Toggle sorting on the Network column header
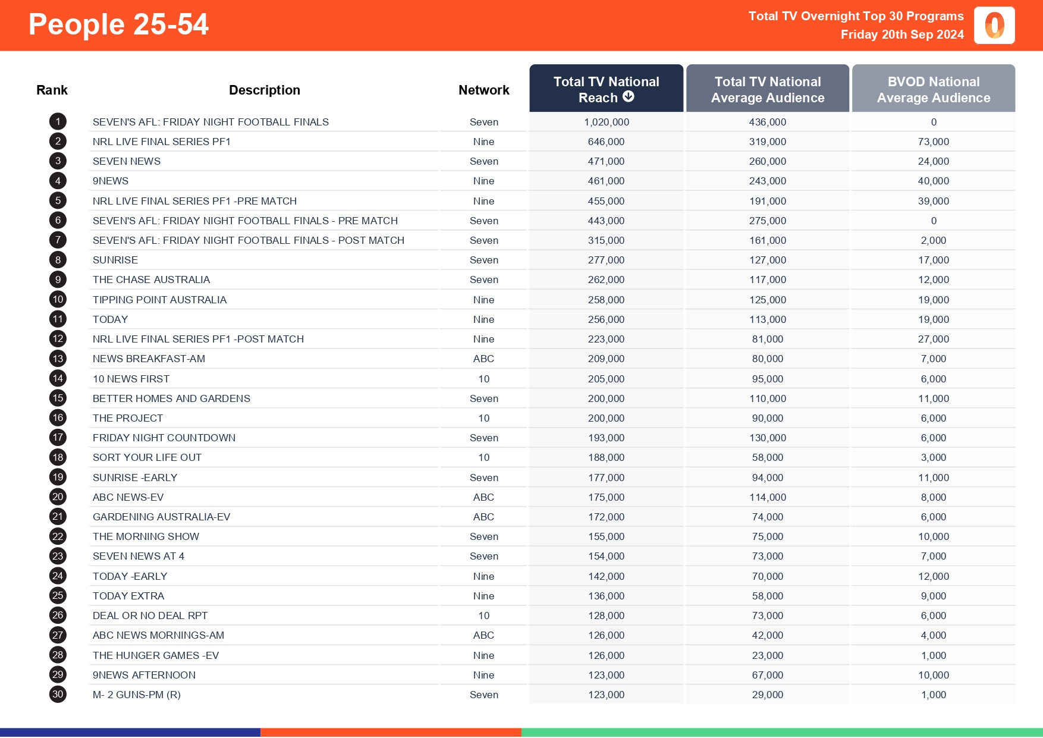The width and height of the screenshot is (1043, 738). 483,89
